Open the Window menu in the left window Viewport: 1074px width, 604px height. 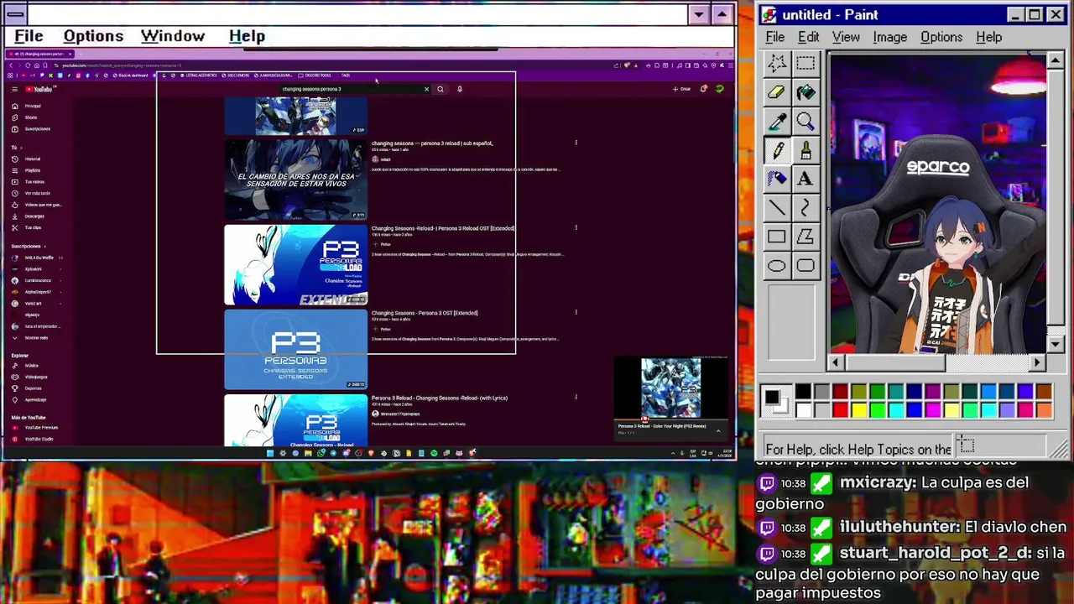(x=173, y=36)
